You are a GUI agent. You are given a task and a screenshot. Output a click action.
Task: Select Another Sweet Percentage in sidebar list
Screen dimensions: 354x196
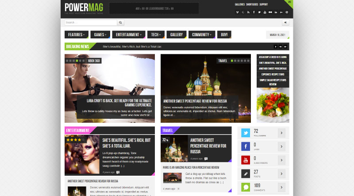point(273,68)
